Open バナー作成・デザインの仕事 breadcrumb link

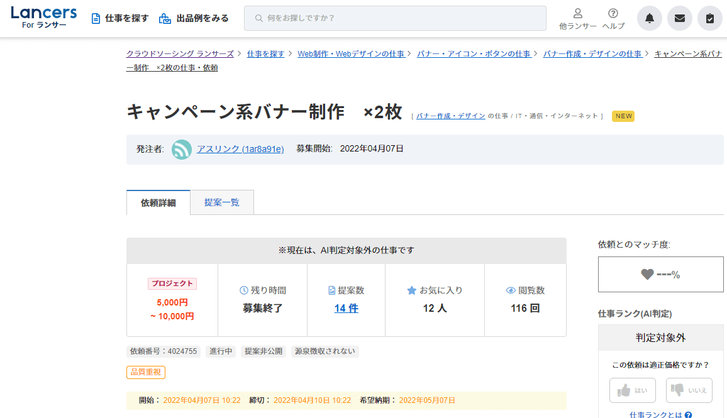click(x=592, y=54)
